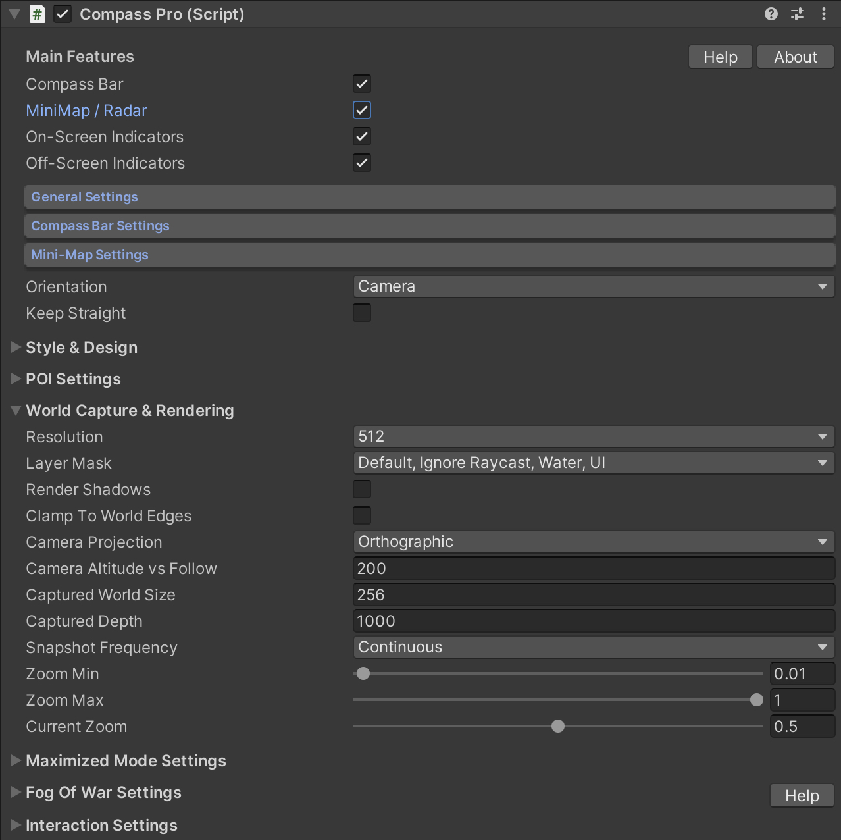Open the component help reference icon
The height and width of the screenshot is (840, 841).
(x=771, y=14)
